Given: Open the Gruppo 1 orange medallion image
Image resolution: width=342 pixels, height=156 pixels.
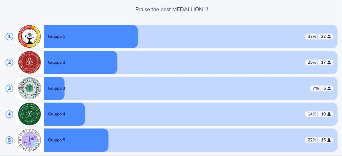Looking at the screenshot, I should pyautogui.click(x=30, y=36).
